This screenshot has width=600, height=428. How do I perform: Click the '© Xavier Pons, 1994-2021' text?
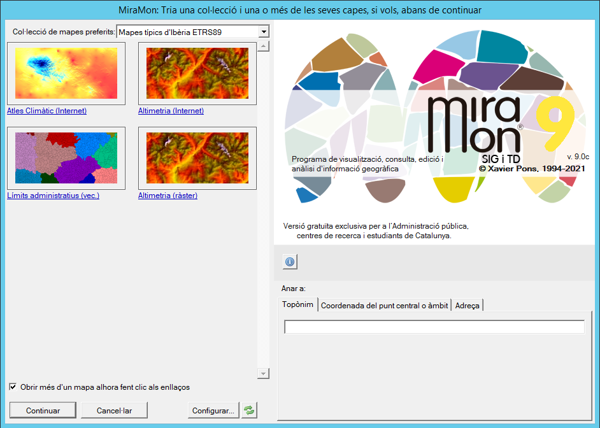coord(532,168)
